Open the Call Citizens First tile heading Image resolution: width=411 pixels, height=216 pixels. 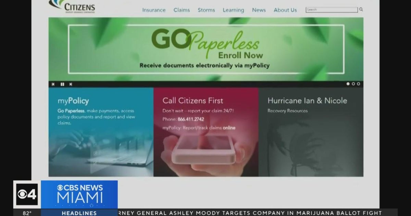tap(193, 100)
